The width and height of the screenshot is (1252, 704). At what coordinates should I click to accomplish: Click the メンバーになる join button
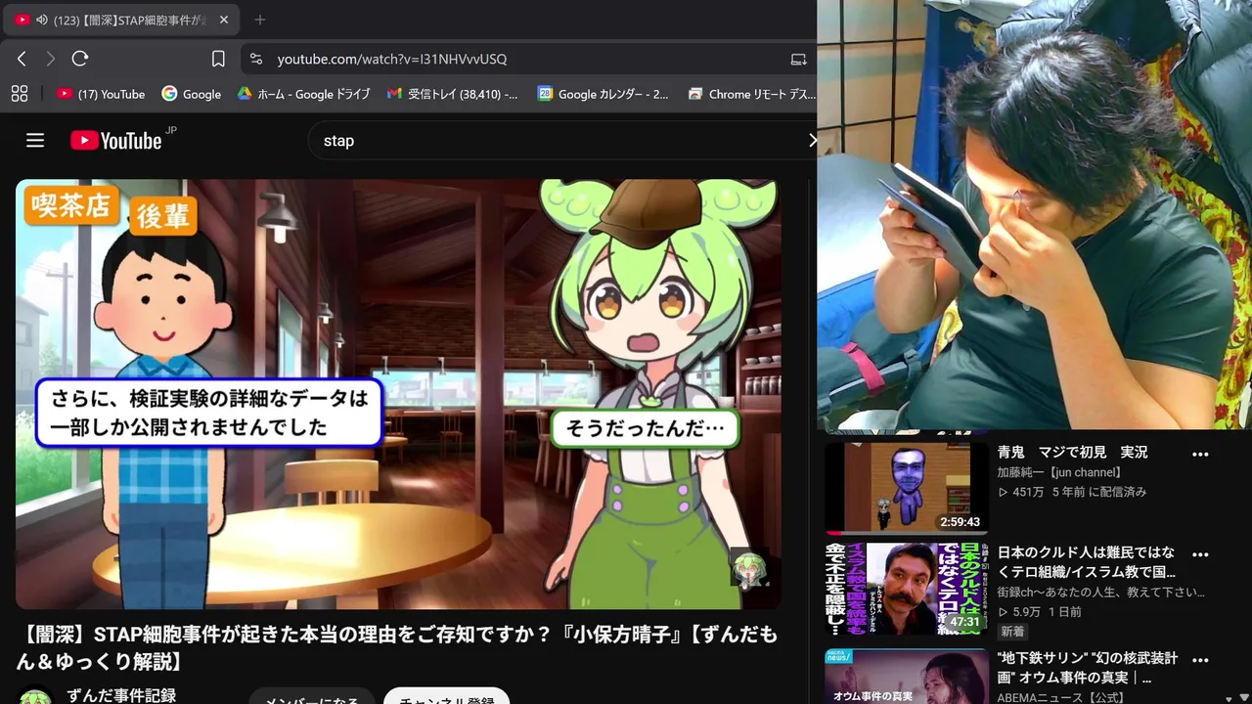pos(312,697)
